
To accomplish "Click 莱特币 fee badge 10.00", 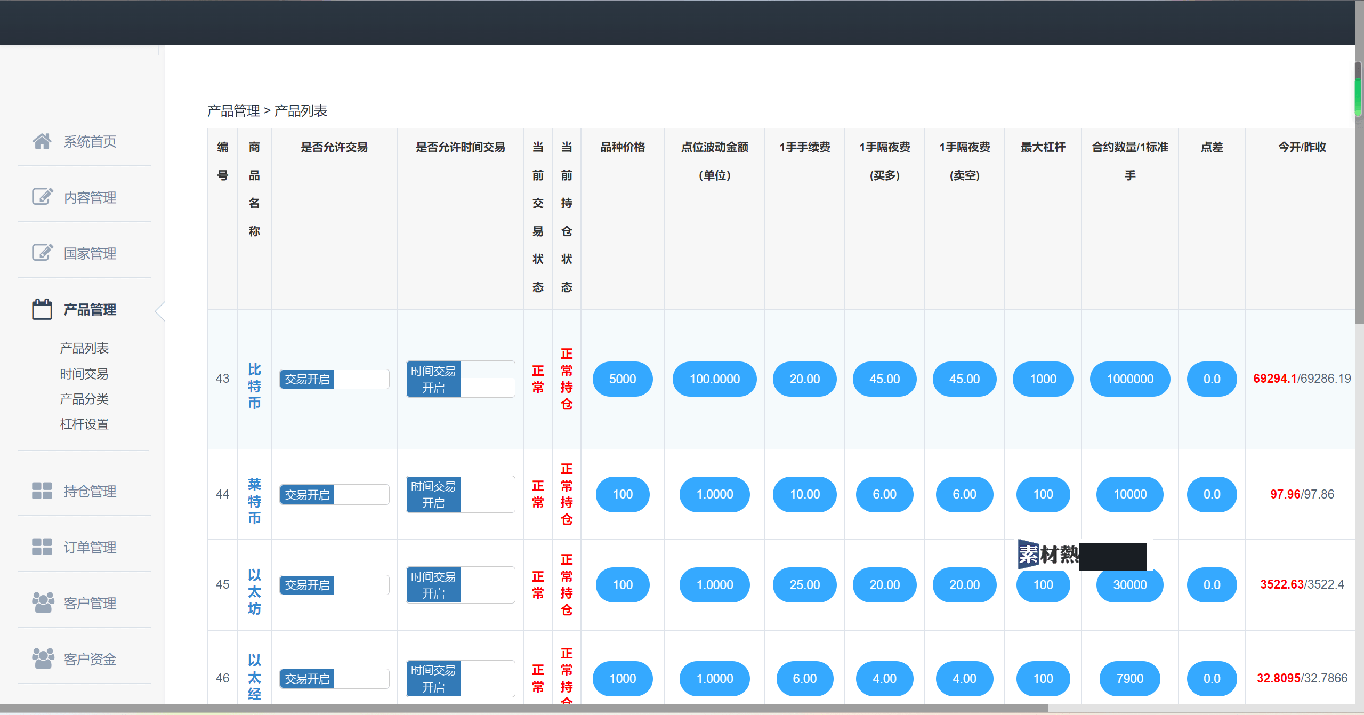I will click(x=805, y=494).
